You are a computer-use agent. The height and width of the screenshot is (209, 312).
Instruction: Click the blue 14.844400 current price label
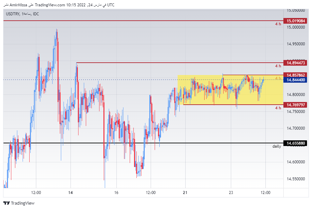295,80
